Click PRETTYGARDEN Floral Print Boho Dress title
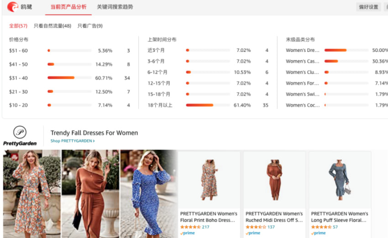Screen dimensions: 388x238 tap(209, 217)
